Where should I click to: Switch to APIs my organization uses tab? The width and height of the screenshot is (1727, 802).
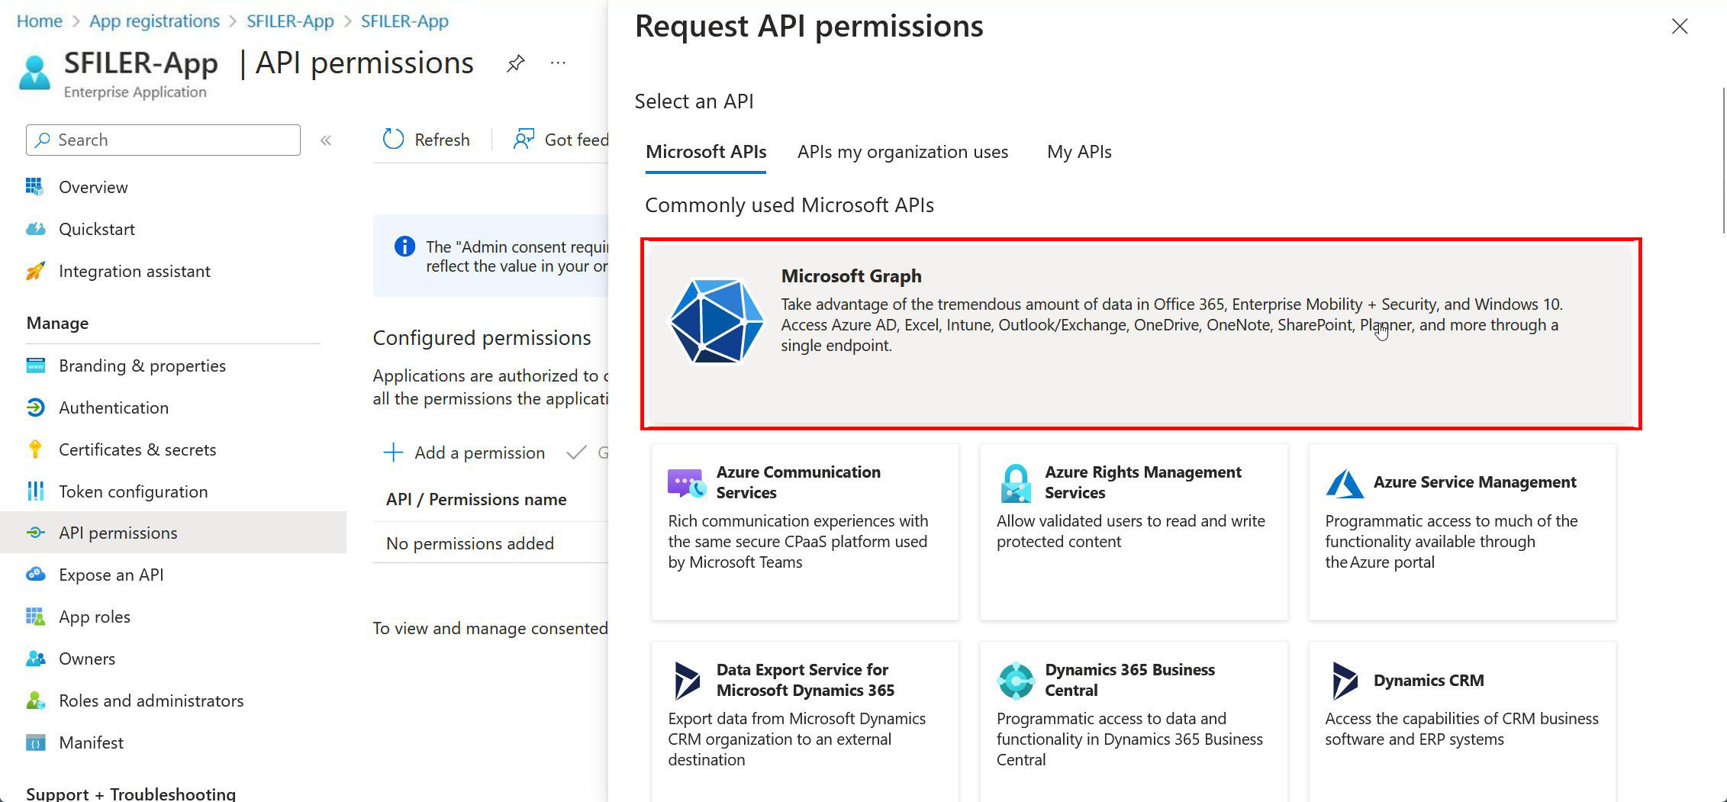pos(903,152)
